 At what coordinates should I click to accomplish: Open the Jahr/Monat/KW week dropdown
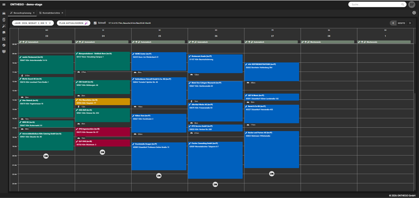[33, 23]
